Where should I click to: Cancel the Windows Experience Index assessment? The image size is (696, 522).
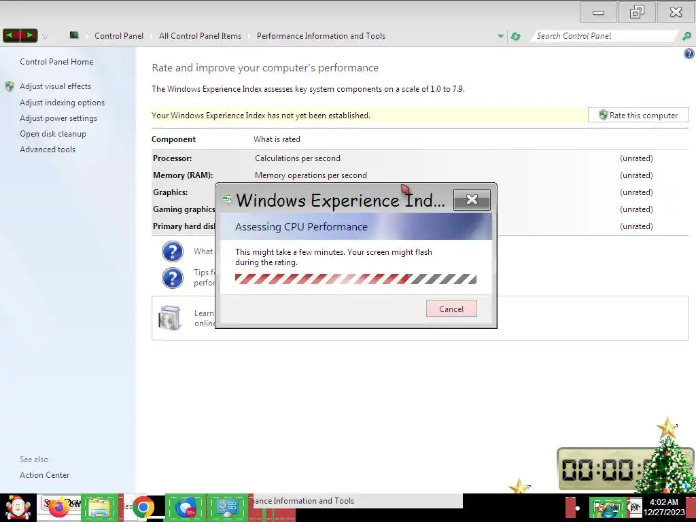click(451, 309)
